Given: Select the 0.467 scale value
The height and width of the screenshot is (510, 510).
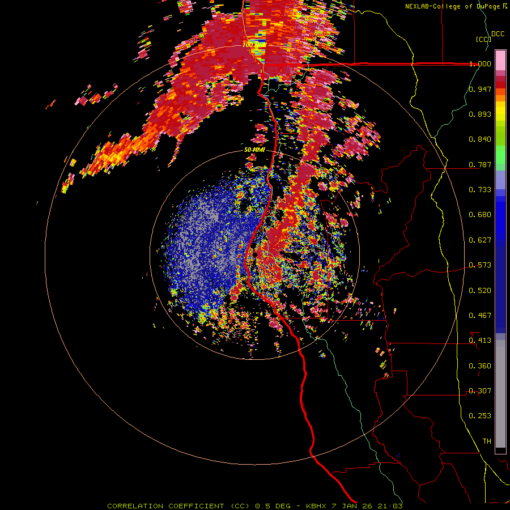Looking at the screenshot, I should coord(480,316).
